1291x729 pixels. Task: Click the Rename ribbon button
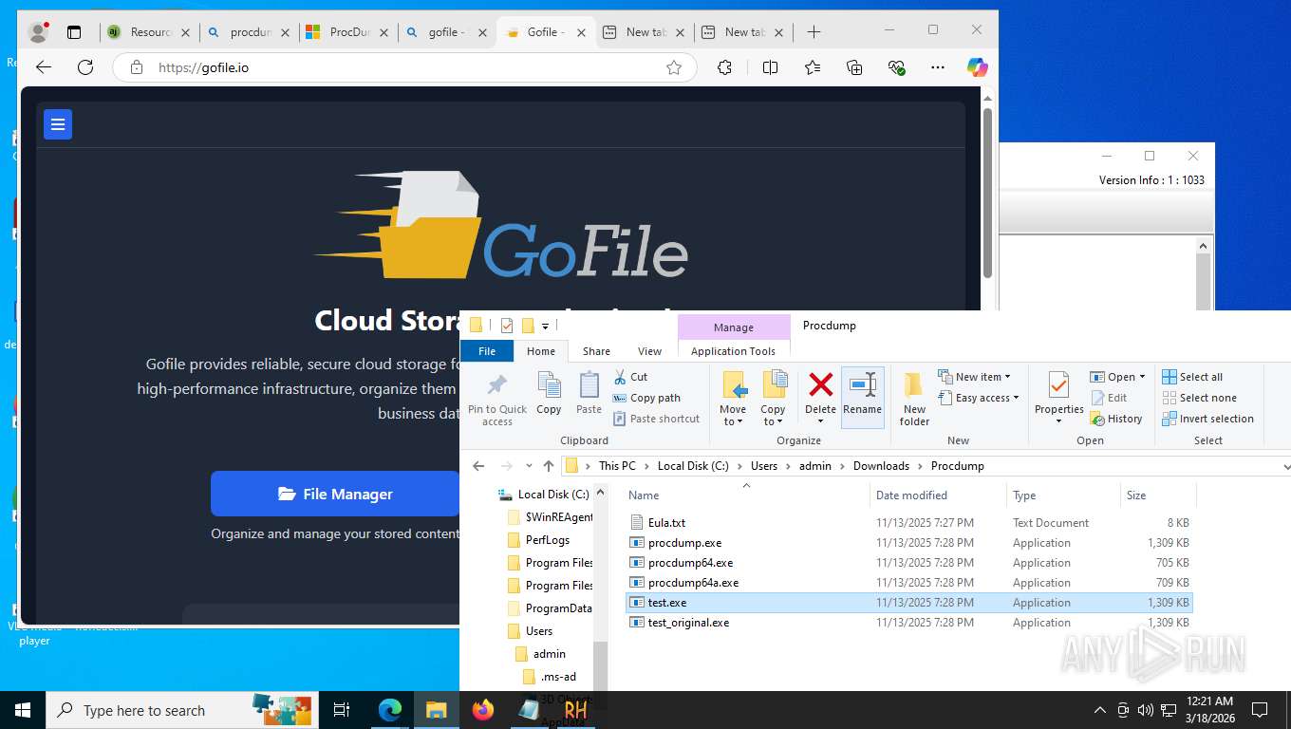pyautogui.click(x=862, y=396)
